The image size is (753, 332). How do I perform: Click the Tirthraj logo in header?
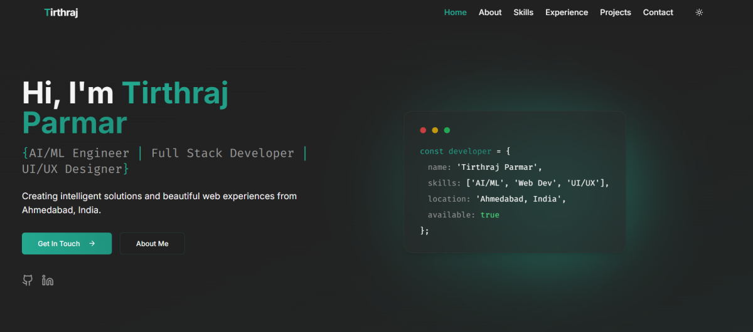coord(61,13)
